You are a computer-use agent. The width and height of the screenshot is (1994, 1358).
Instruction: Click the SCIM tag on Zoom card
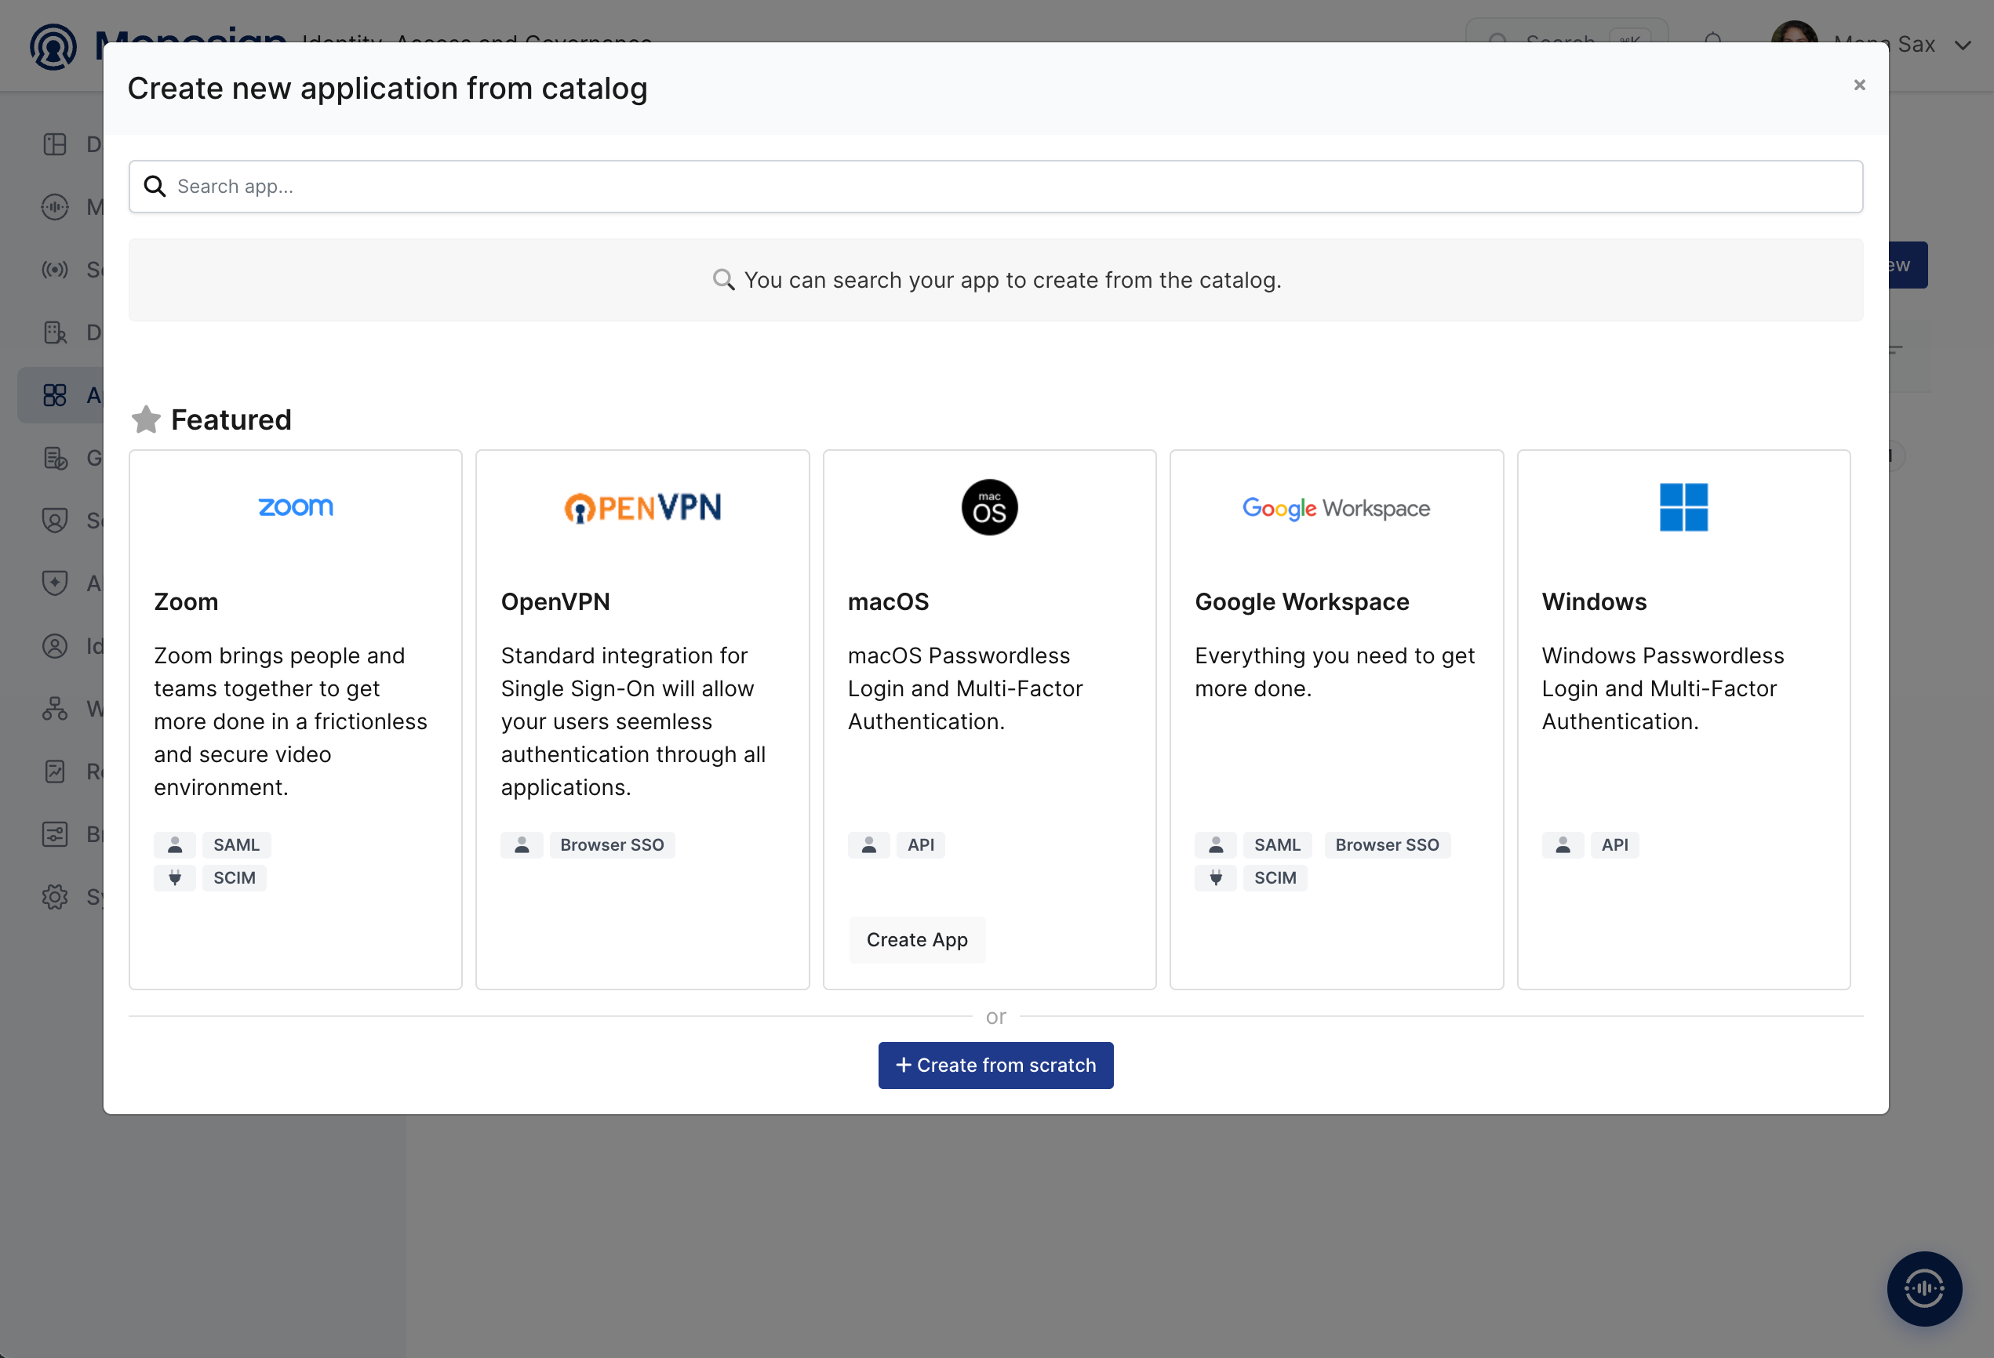(235, 877)
